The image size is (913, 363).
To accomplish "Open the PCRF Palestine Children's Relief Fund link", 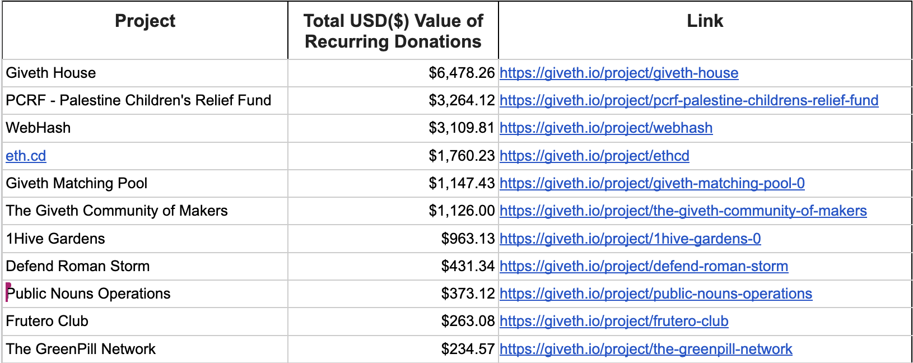I will [x=688, y=100].
